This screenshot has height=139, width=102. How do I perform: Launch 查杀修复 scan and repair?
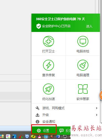tap(49, 65)
